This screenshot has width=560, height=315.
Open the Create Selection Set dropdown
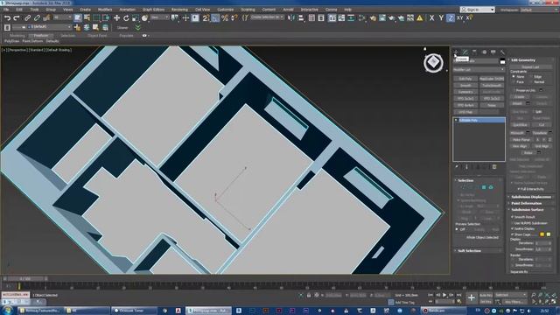[x=267, y=17]
